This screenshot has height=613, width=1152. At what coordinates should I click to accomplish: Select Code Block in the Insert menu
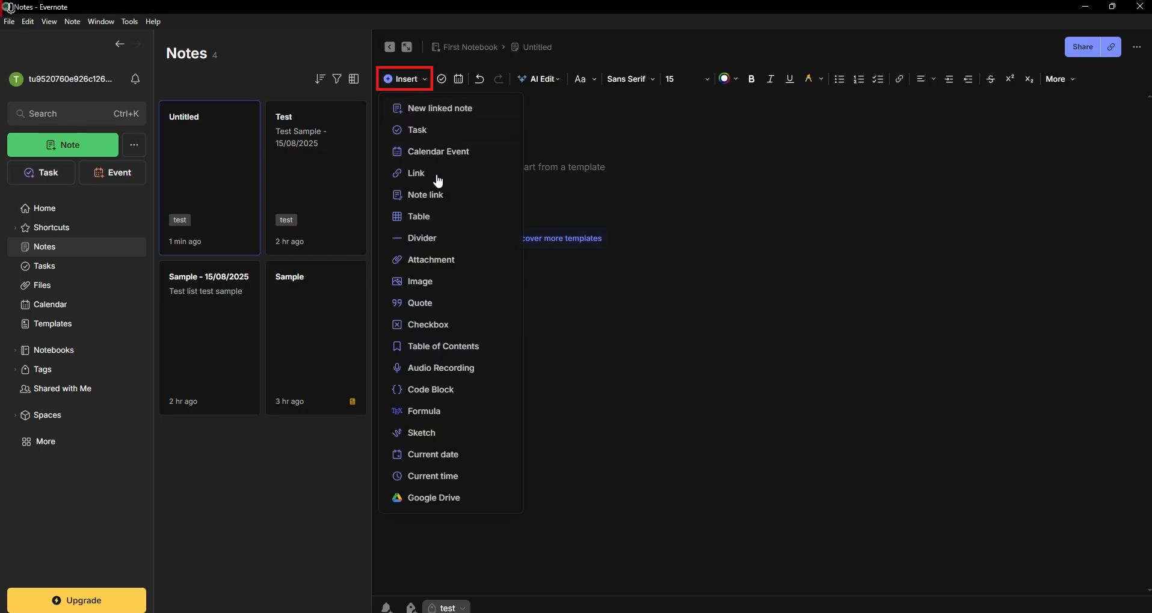click(451, 389)
